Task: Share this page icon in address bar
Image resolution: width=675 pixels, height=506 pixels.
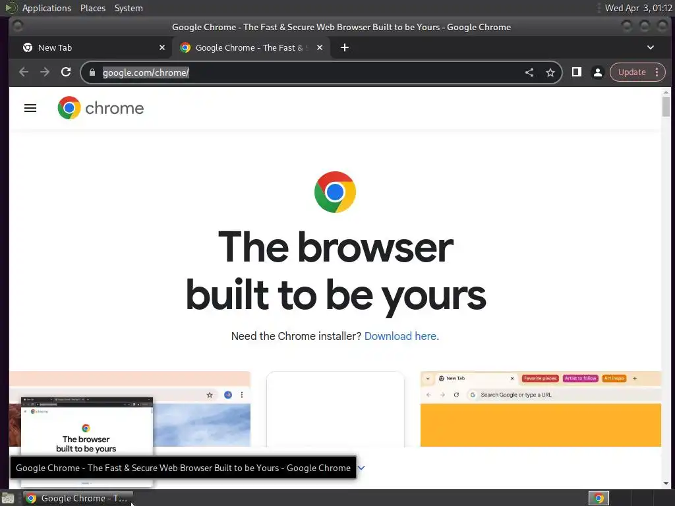Action: (529, 72)
